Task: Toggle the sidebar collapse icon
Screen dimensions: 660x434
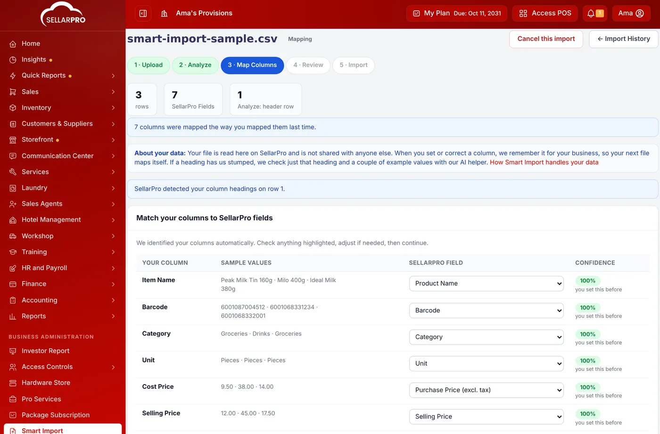Action: pos(143,13)
